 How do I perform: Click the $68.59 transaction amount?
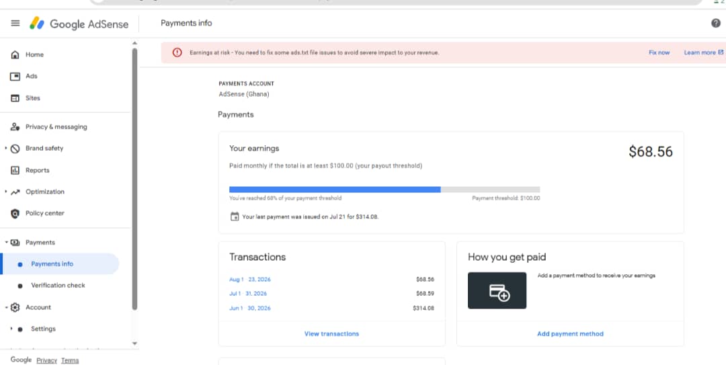tap(425, 294)
